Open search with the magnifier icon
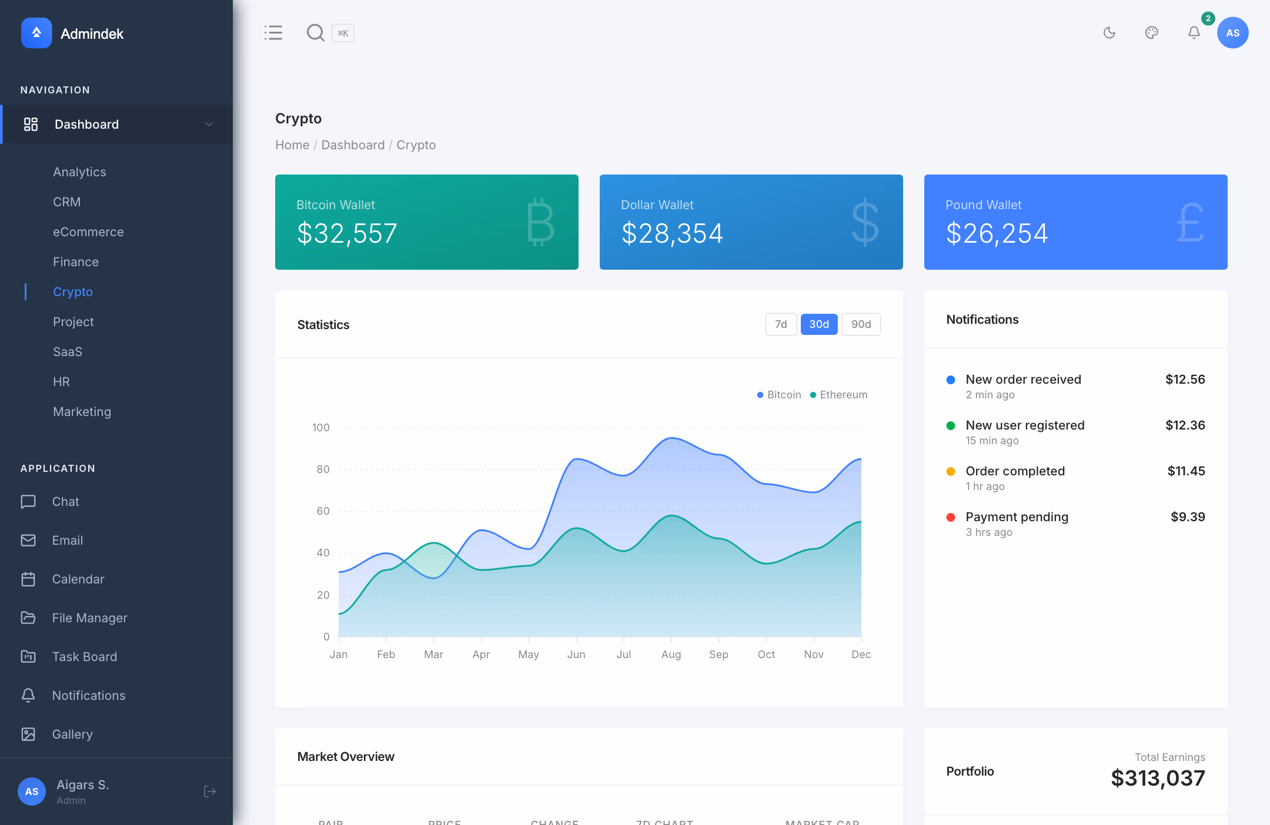Screen dimensions: 1270x825 coord(316,33)
